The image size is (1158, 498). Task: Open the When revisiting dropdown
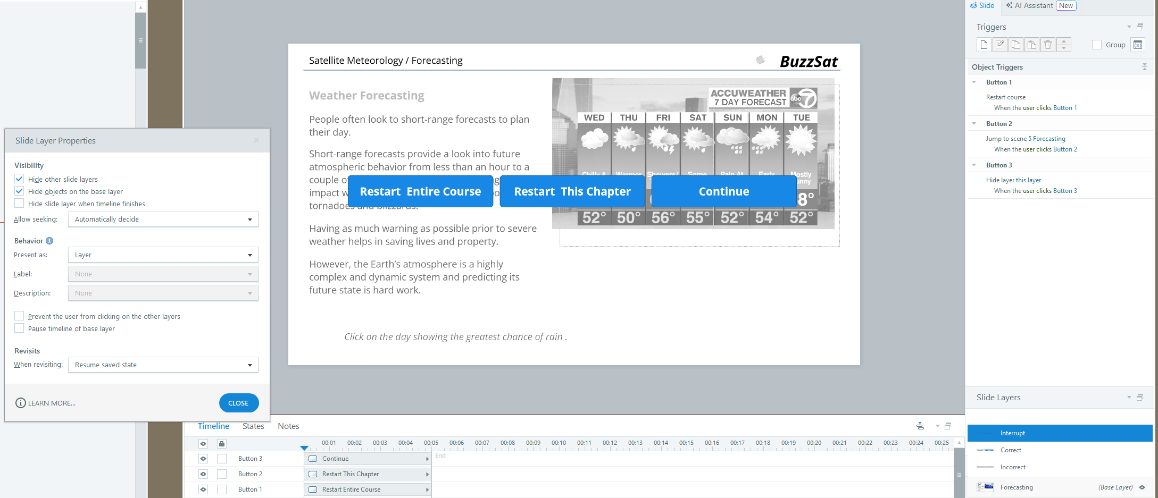[x=163, y=365]
